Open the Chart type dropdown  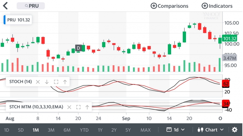point(211,130)
